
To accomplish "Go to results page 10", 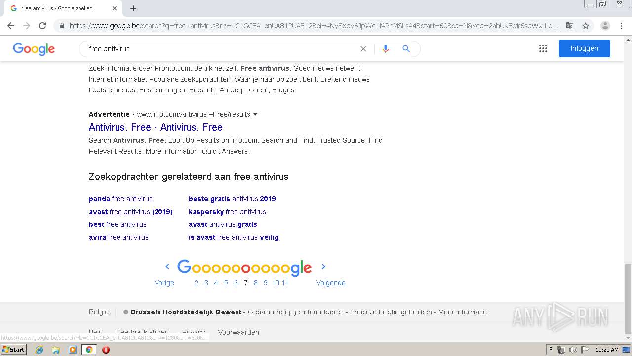I will [276, 283].
